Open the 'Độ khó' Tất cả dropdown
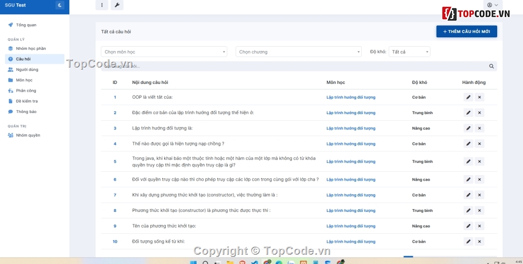Viewport: 523px width, 264px height. pos(409,52)
